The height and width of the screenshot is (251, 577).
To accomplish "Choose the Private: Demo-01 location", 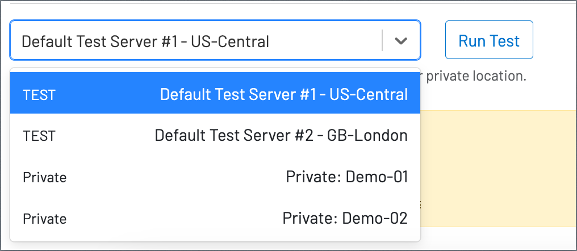I will pos(215,177).
